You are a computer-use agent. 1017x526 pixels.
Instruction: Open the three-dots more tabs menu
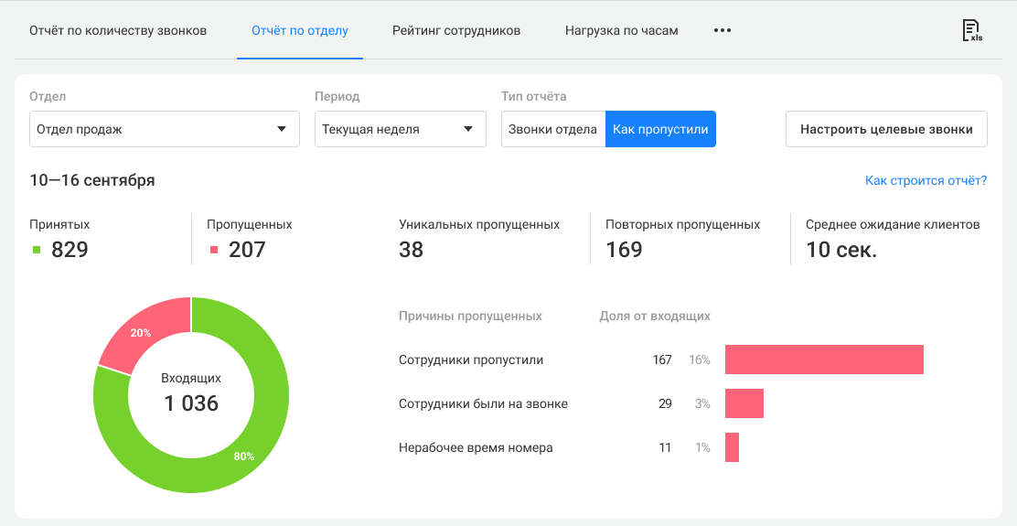pos(723,30)
